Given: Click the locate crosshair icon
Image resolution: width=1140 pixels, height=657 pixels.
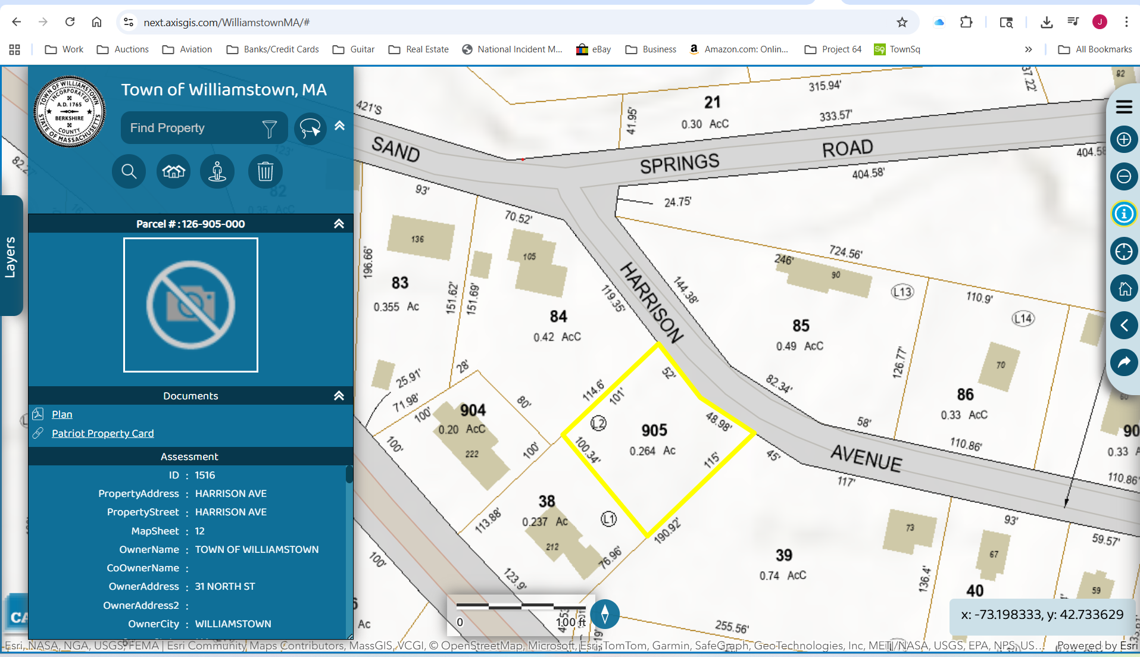Looking at the screenshot, I should 1123,252.
